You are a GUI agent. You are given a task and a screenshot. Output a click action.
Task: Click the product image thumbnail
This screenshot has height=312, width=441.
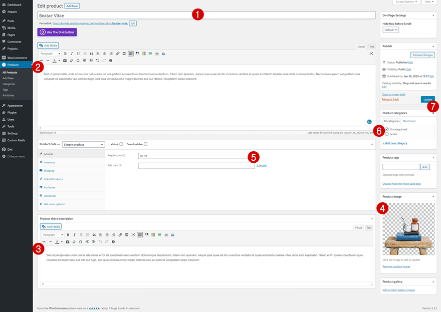point(408,229)
